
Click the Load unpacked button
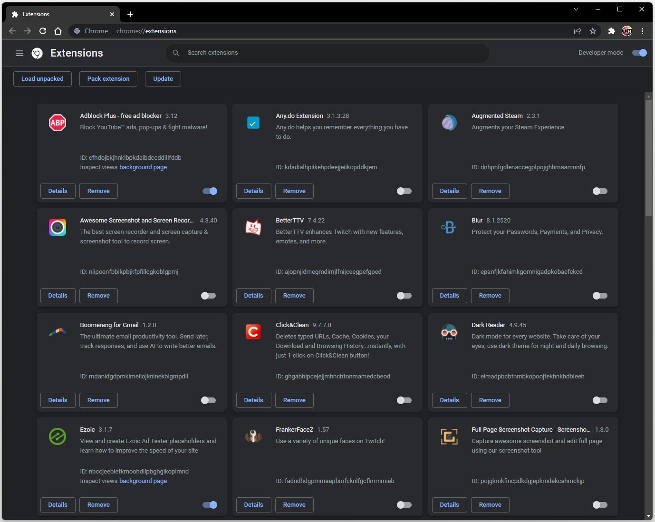pyautogui.click(x=42, y=79)
